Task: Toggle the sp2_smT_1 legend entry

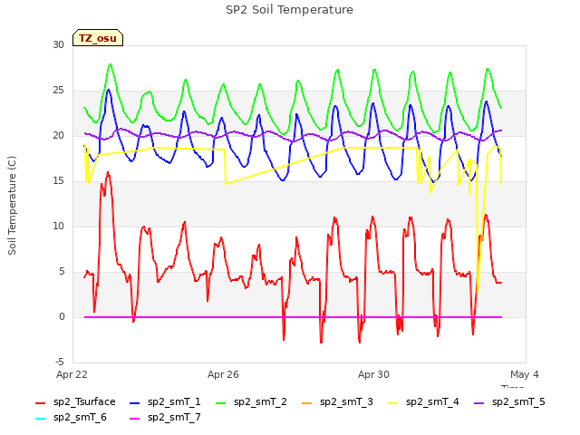Action: coord(165,402)
